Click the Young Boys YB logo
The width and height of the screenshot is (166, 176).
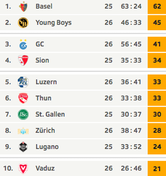click(x=23, y=23)
